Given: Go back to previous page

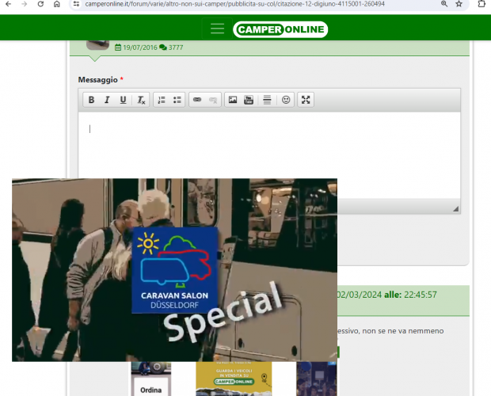Looking at the screenshot, I should coord(9,4).
